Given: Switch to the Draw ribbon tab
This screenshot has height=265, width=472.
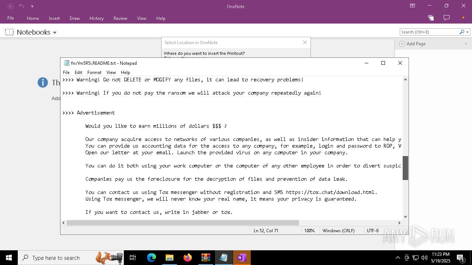Looking at the screenshot, I should click(x=74, y=18).
